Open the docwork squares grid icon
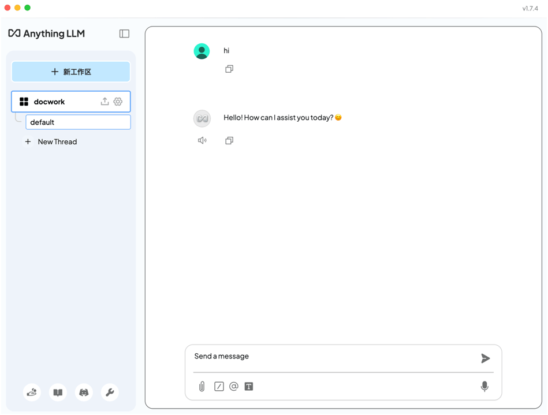 pyautogui.click(x=24, y=102)
